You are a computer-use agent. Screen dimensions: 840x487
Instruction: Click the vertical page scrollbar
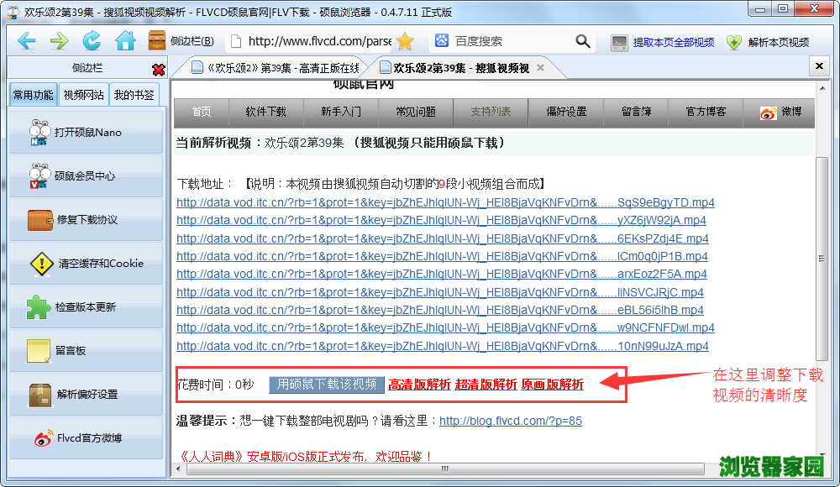click(822, 252)
